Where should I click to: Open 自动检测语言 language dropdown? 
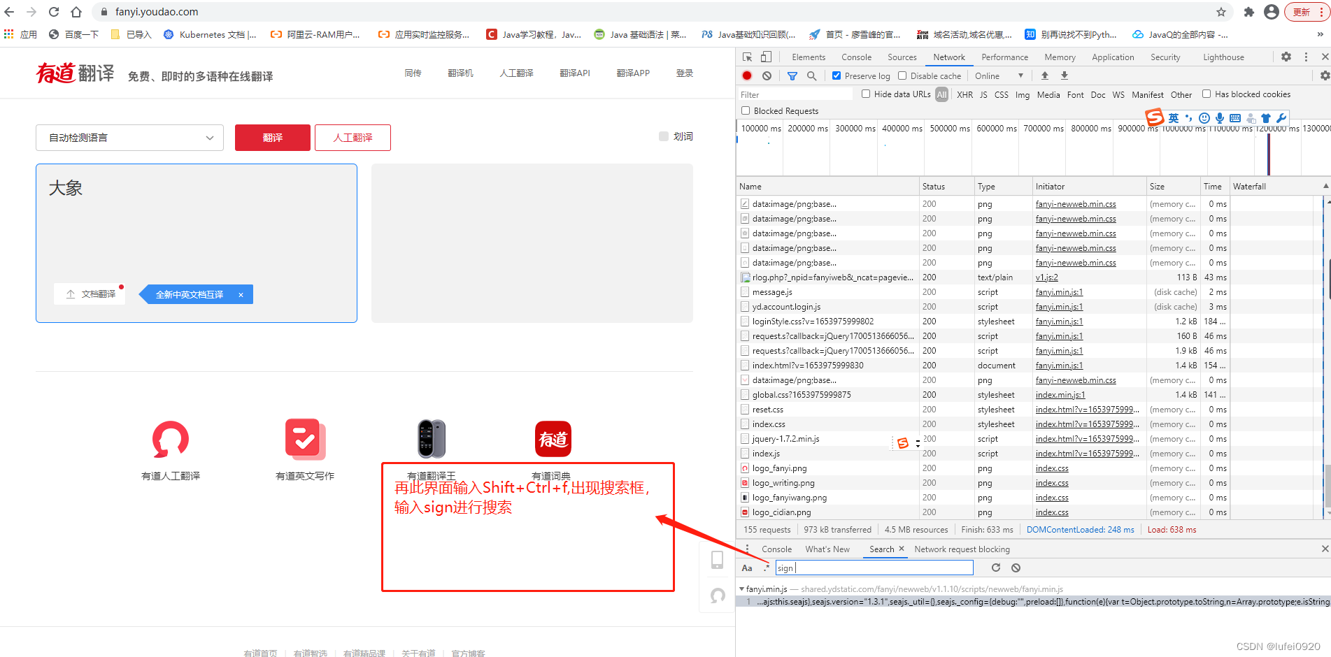pos(129,138)
